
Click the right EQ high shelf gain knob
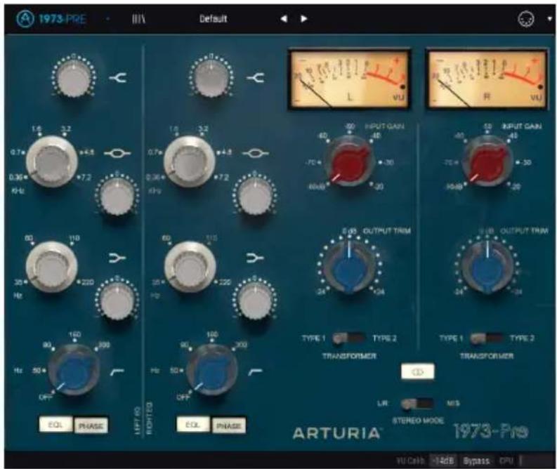[x=211, y=77]
